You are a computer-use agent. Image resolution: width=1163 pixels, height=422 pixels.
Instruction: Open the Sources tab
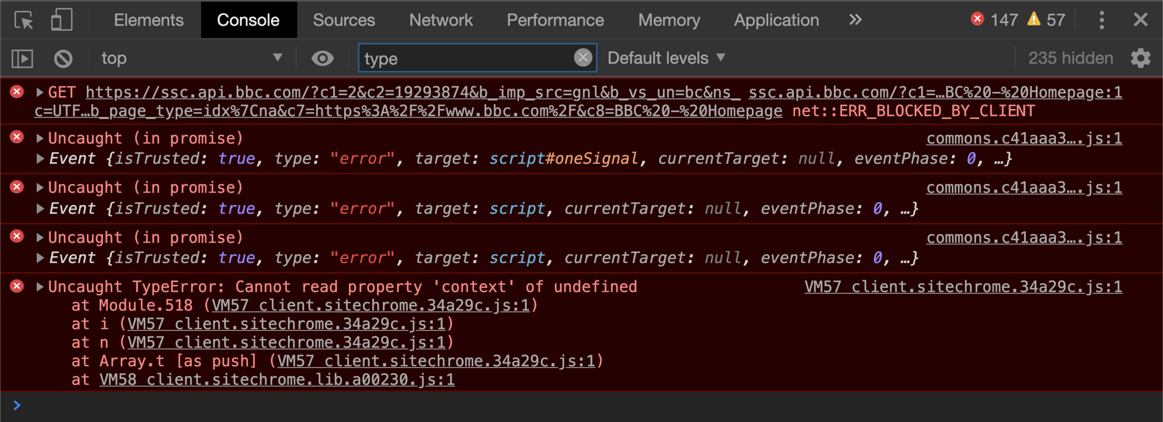click(x=344, y=20)
